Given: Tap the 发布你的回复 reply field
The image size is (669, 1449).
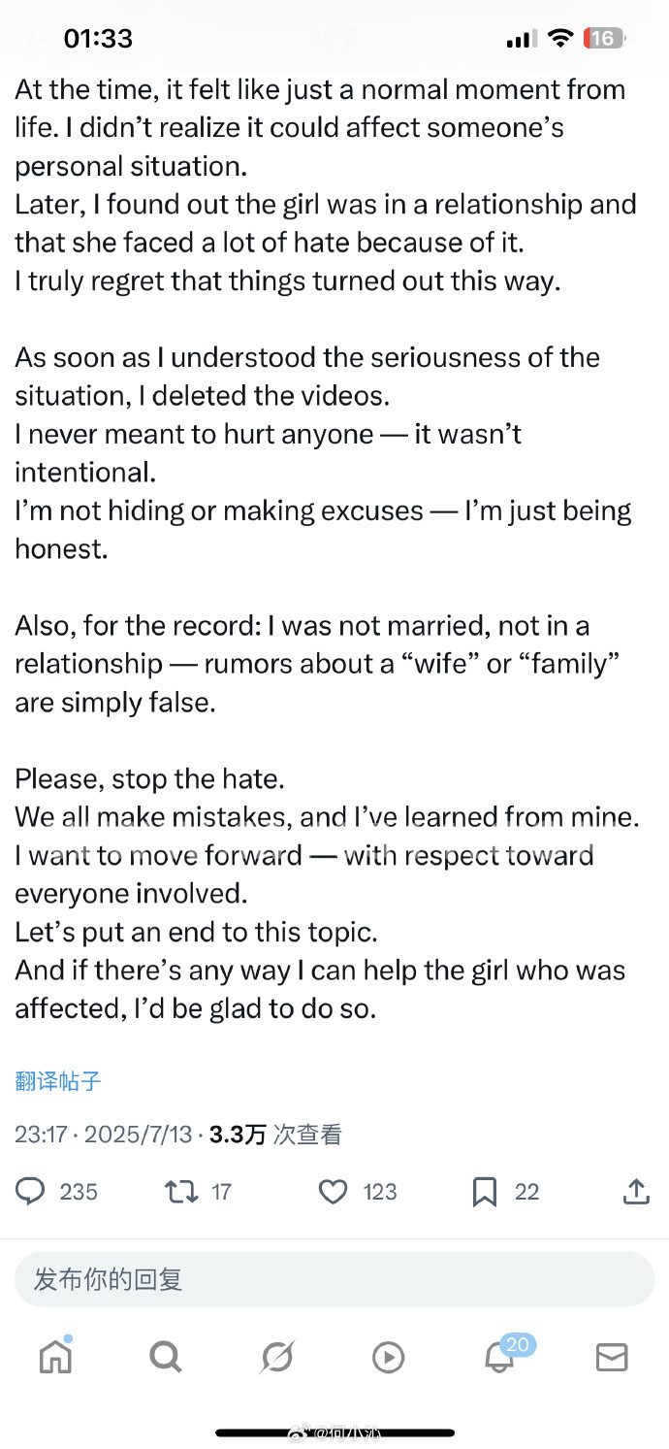Looking at the screenshot, I should [334, 1279].
